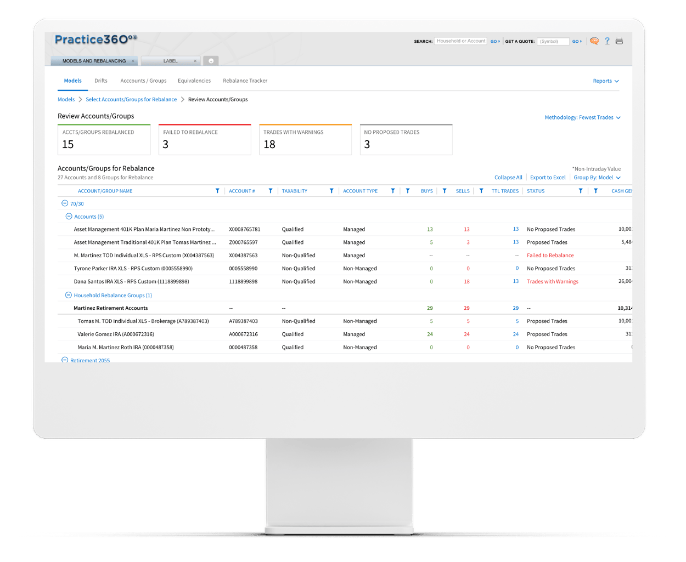Screen dimensions: 686x562
Task: Open the Rebalance Tracker tab
Action: click(245, 81)
